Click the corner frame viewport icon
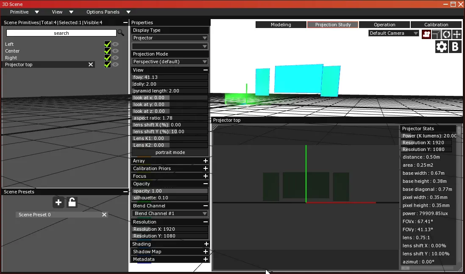The height and width of the screenshot is (274, 465). pos(436,34)
